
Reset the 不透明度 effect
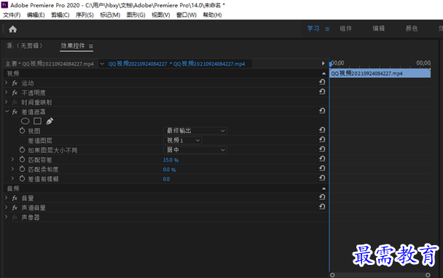[322, 92]
